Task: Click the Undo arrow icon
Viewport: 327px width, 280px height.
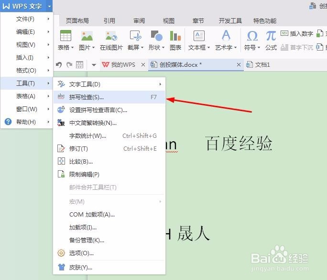Action: coord(59,65)
